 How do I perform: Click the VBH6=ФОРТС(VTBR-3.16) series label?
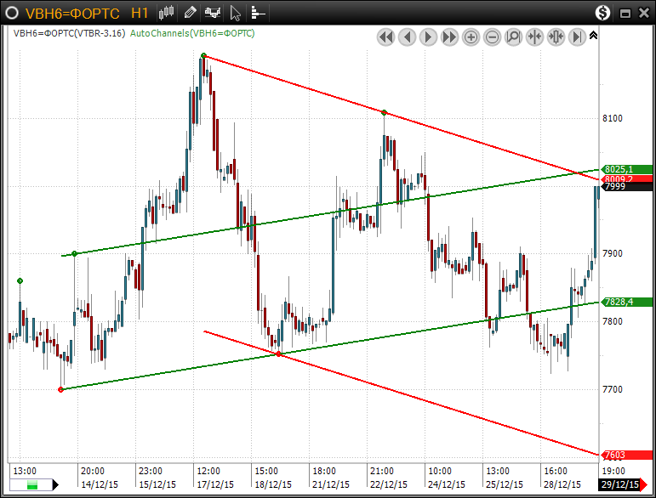point(69,33)
